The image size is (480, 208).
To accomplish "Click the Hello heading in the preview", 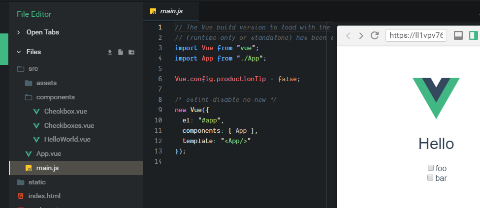I will click(x=436, y=144).
